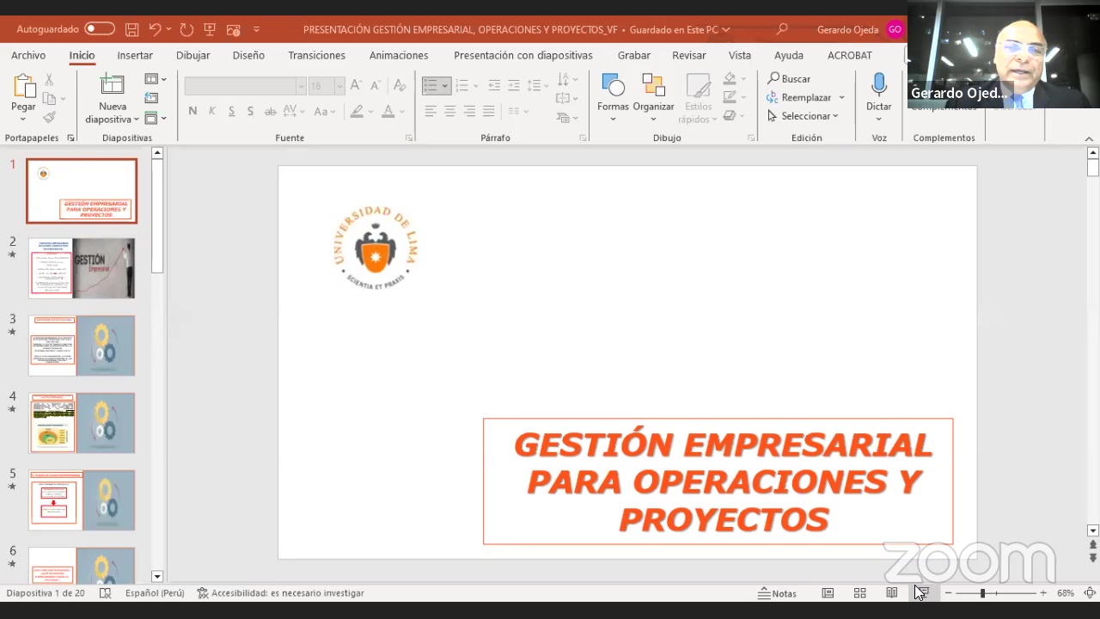Open the Organizar arrange menu

[653, 97]
